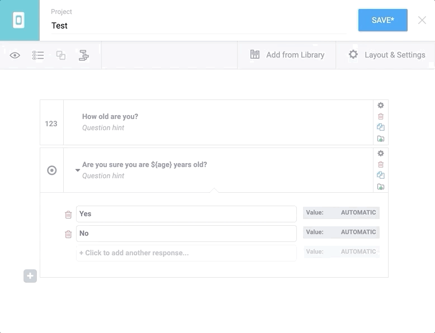Open Add from Library panel
The width and height of the screenshot is (435, 333).
tap(287, 55)
